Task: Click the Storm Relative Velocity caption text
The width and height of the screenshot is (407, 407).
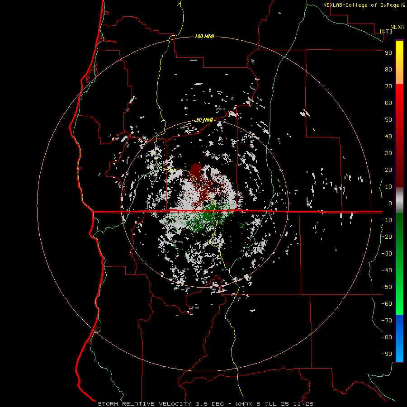Action: 205,404
